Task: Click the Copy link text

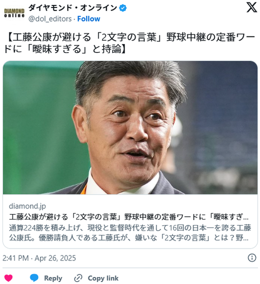Action: coord(103,278)
